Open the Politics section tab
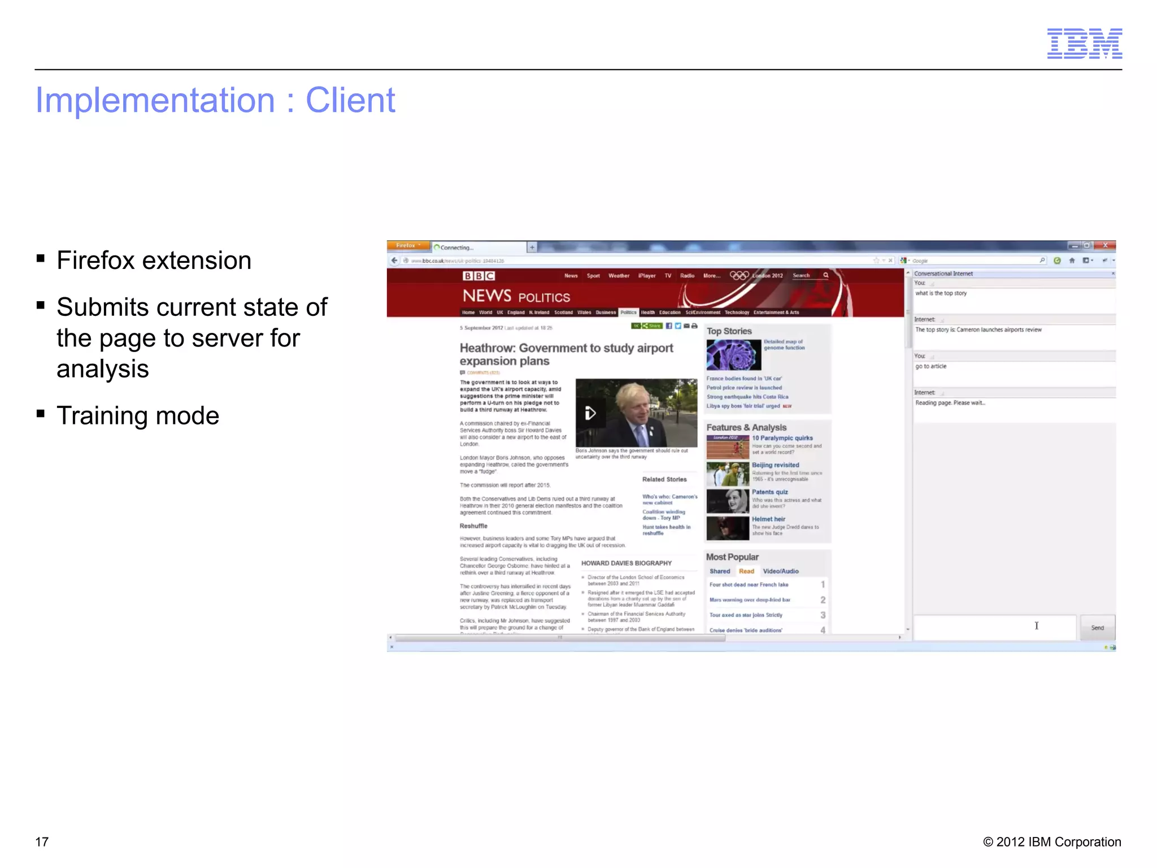The height and width of the screenshot is (868, 1157). pyautogui.click(x=628, y=313)
